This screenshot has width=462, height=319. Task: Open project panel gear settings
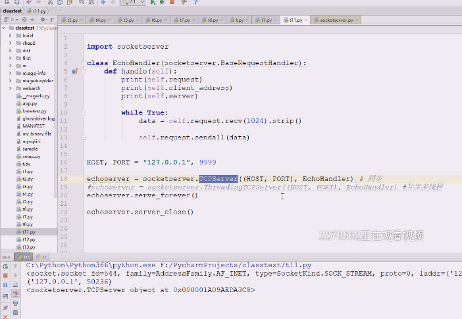(43, 20)
